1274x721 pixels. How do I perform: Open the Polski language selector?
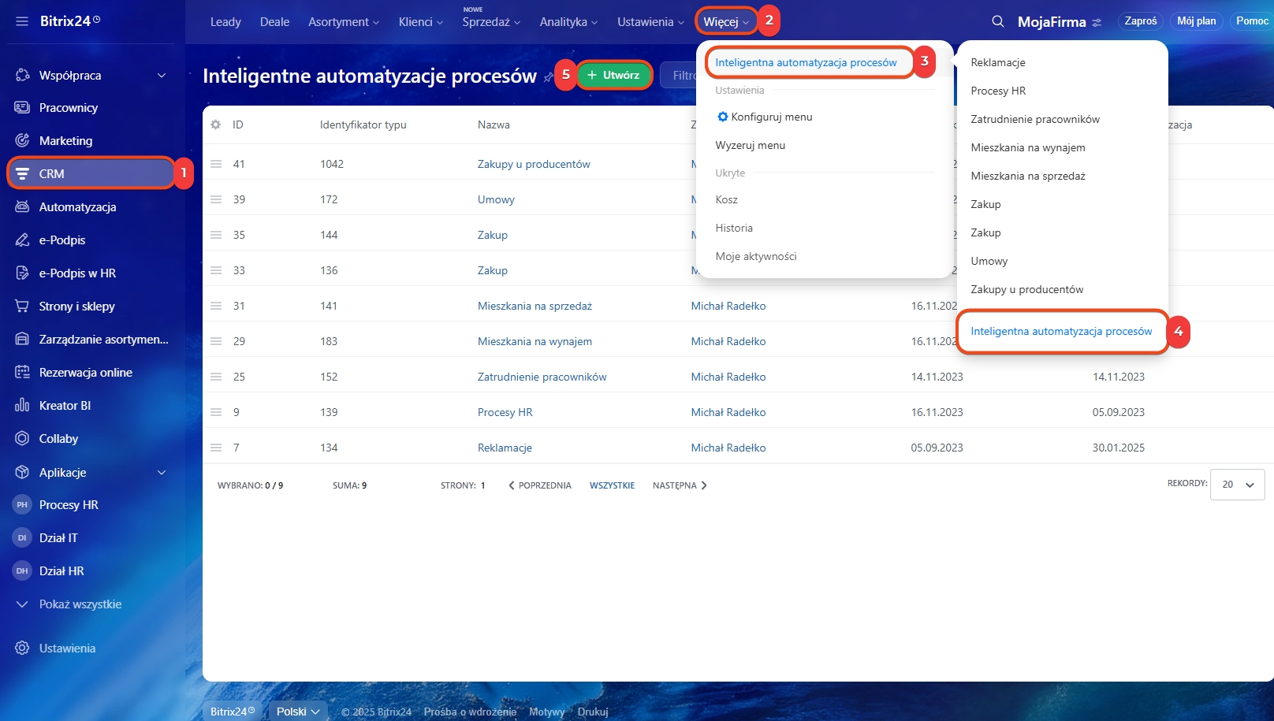click(x=298, y=712)
